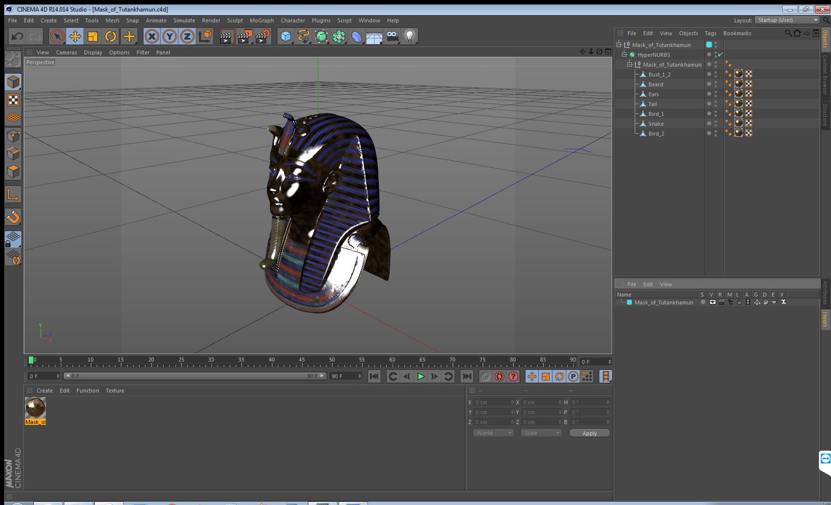Render to Picture Viewer

[245, 36]
